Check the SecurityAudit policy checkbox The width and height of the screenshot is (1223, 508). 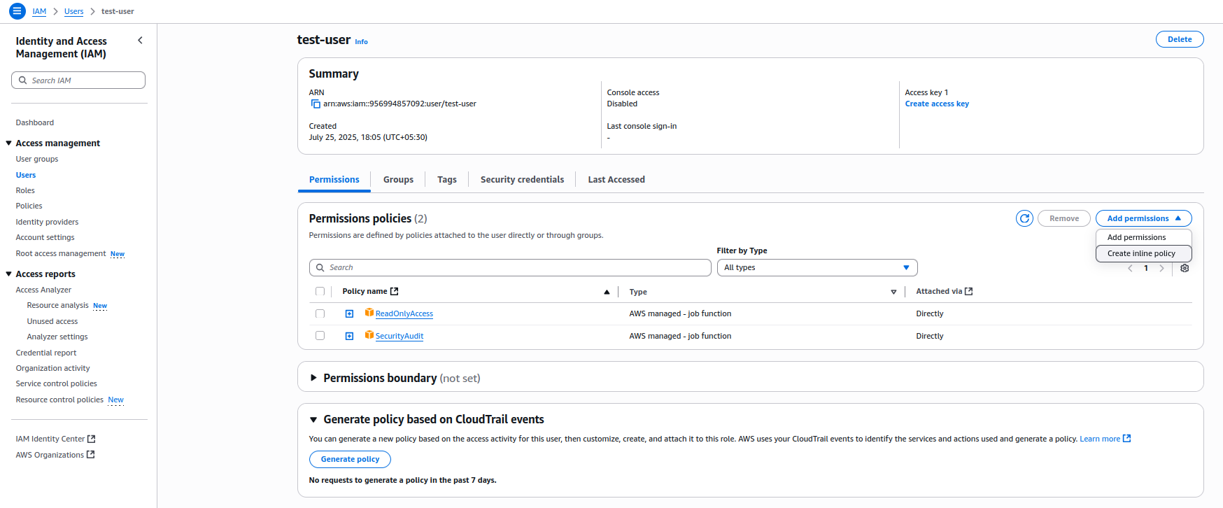(x=320, y=336)
